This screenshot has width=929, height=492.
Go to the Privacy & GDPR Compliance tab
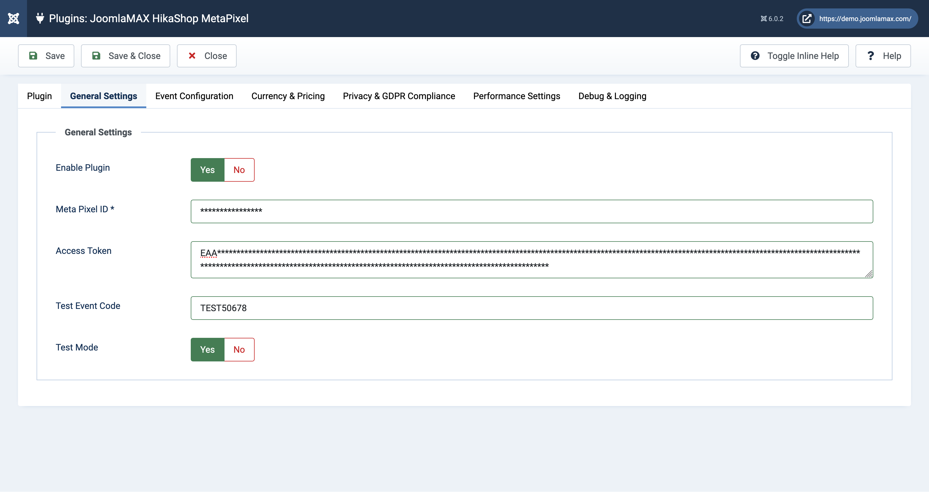click(x=399, y=96)
